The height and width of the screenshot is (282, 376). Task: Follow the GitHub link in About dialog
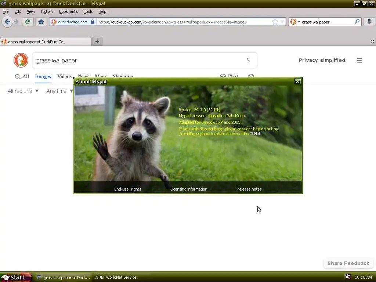click(255, 134)
